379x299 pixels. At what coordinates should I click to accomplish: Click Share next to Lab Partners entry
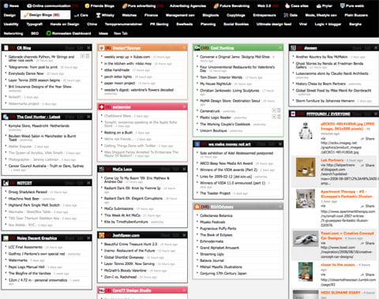pos(367,166)
